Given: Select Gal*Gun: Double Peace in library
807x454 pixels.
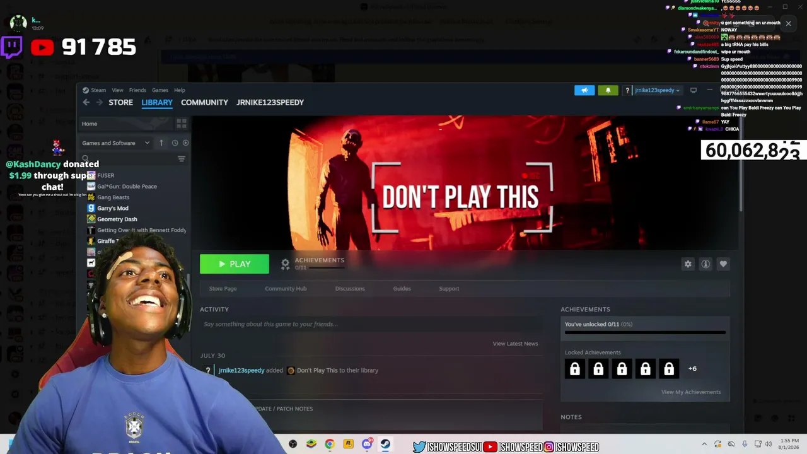Looking at the screenshot, I should pyautogui.click(x=127, y=187).
